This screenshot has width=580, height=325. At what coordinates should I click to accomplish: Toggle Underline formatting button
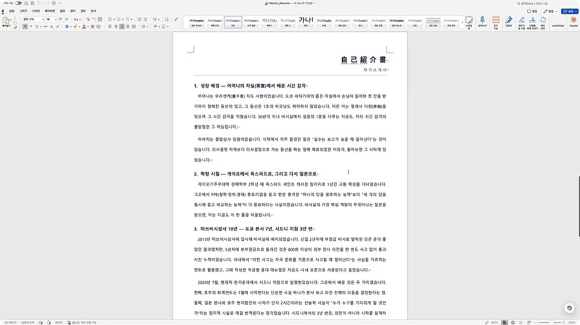(x=37, y=26)
